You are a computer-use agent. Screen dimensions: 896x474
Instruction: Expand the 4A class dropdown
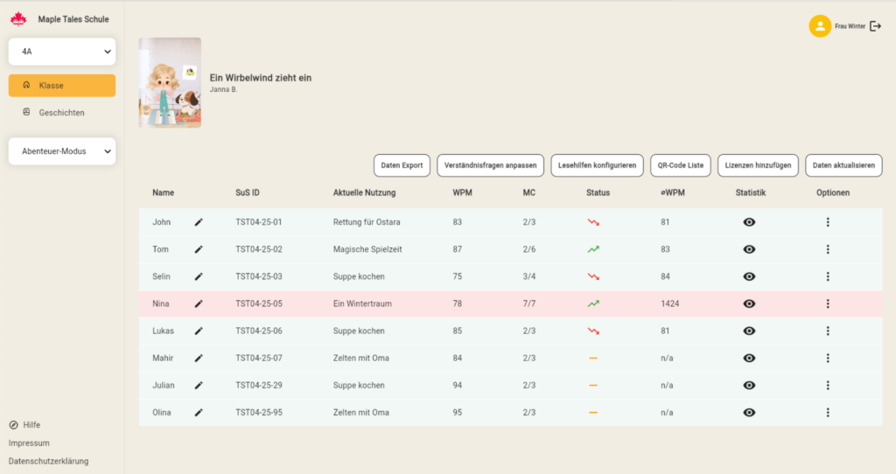62,52
